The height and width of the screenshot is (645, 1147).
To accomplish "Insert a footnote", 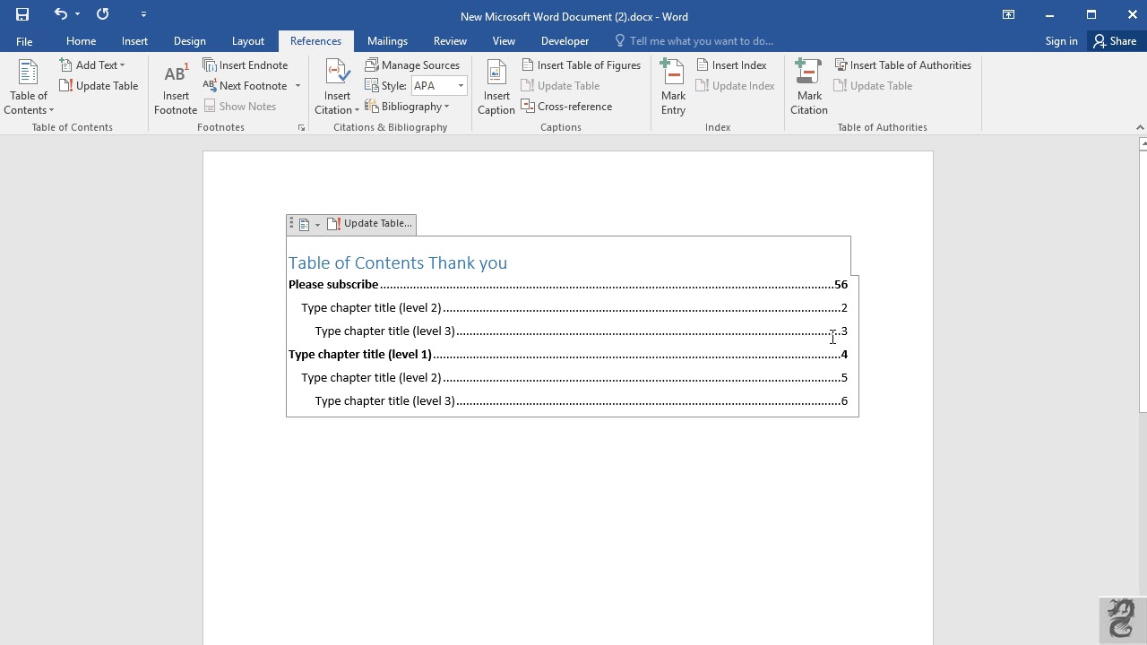I will pyautogui.click(x=176, y=89).
